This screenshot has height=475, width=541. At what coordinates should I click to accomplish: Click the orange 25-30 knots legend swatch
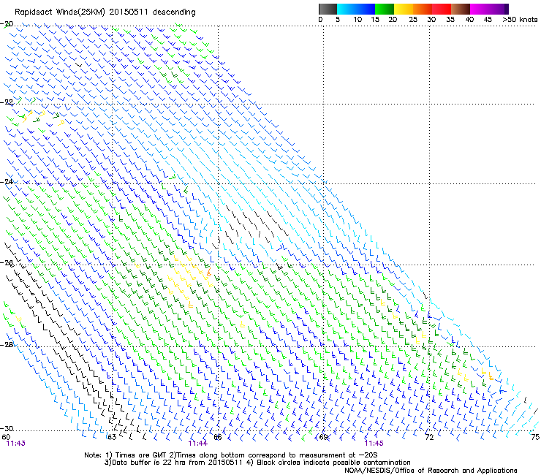coord(423,9)
